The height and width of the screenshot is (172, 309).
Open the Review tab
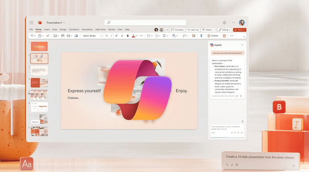pyautogui.click(x=112, y=30)
